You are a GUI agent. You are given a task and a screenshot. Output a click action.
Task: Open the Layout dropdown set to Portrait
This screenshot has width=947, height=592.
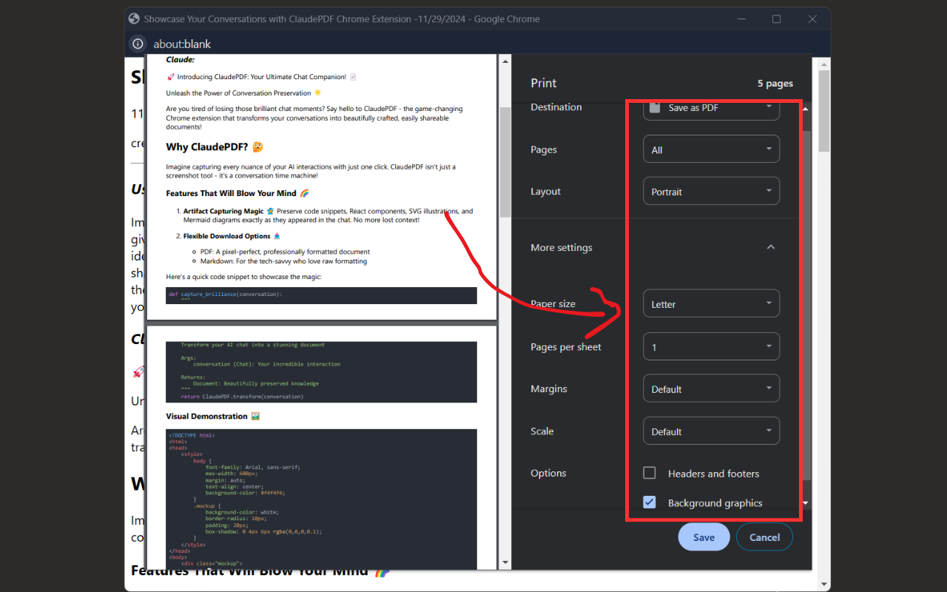[710, 191]
